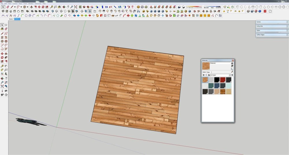Viewport: 289px width, 155px height.
Task: Activate the Sample Paint eyedropper in Materials
Action: point(232,72)
